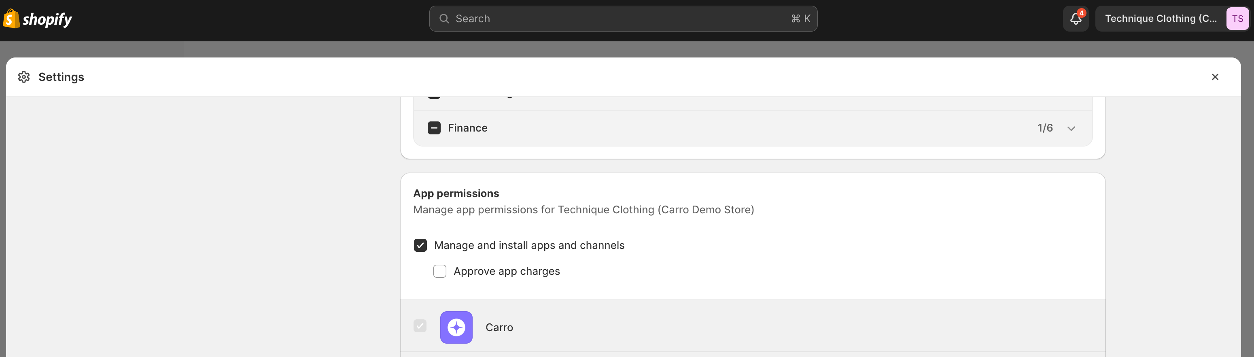Click the Finance row label
Viewport: 1254px width, 357px height.
467,128
